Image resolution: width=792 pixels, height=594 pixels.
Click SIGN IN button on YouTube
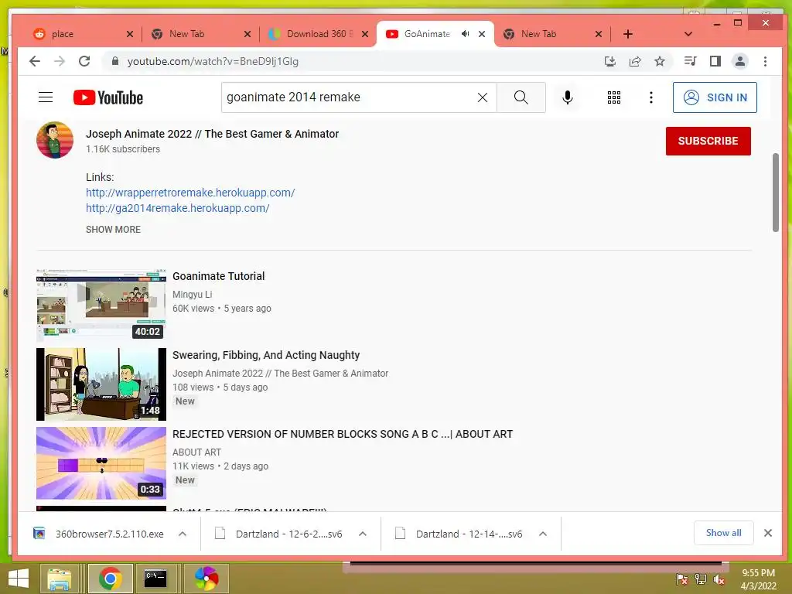click(715, 97)
